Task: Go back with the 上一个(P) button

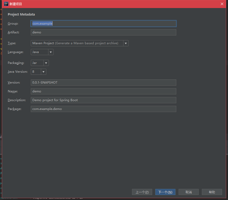Action: [x=142, y=192]
